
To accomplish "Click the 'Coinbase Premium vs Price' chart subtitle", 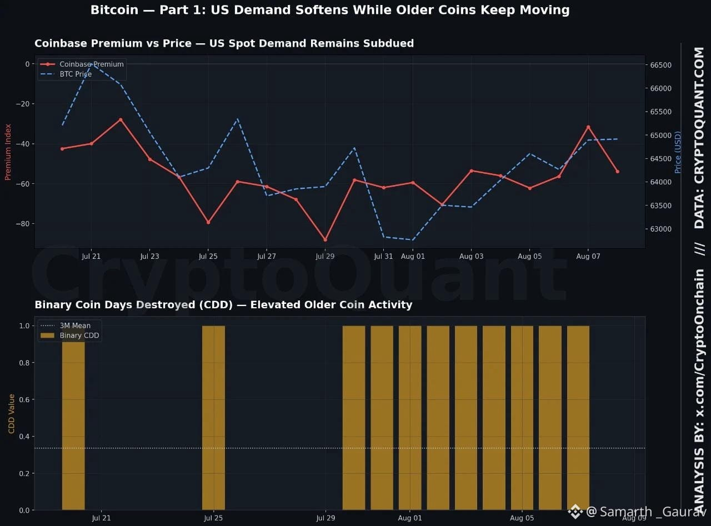I will click(x=224, y=43).
